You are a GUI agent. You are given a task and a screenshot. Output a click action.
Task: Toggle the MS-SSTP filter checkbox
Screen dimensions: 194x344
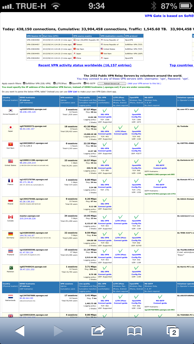[85, 83]
